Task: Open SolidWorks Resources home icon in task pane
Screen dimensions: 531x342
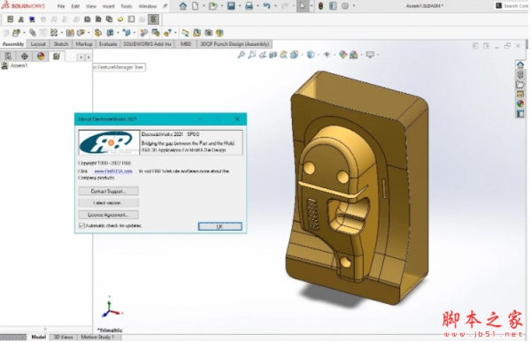Action: 520,65
